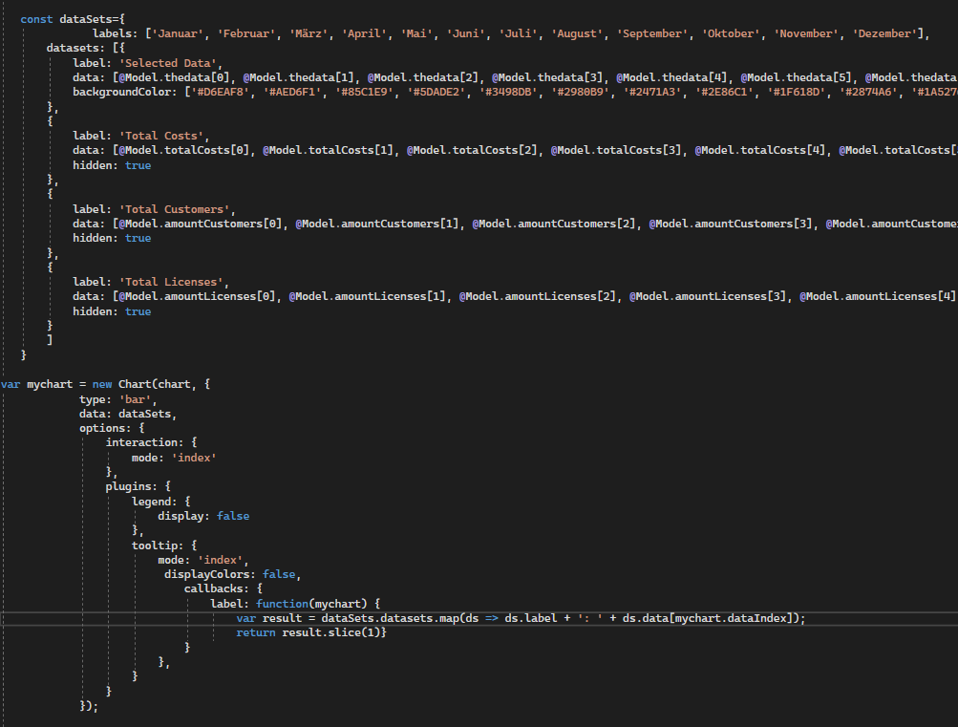Click the '#D6EAF8' color string
Image resolution: width=958 pixels, height=727 pixels.
click(x=221, y=92)
